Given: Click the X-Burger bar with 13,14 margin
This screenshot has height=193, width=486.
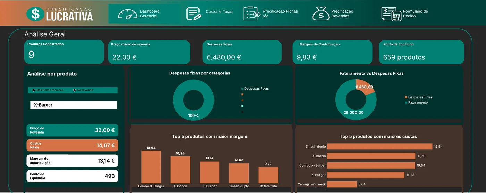Looking at the screenshot, I should point(209,172).
